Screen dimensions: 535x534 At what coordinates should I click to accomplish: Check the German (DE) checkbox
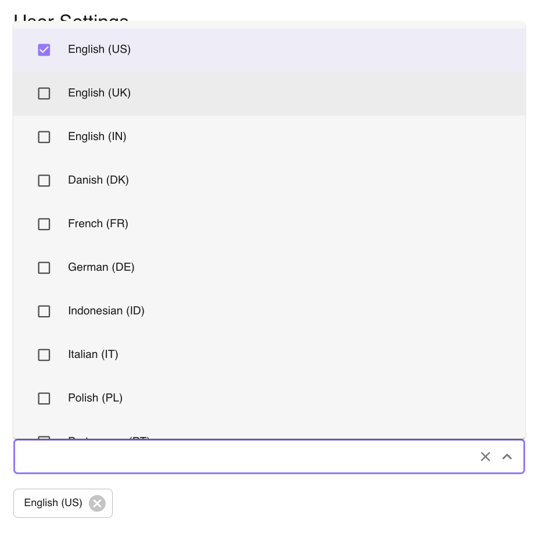point(44,268)
